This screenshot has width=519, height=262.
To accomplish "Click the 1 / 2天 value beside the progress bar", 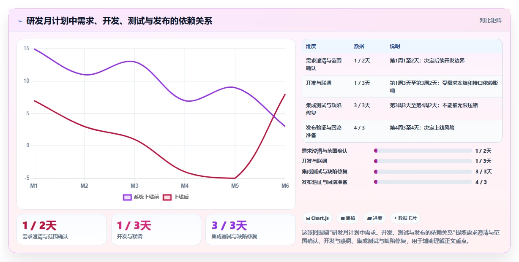I will point(483,151).
